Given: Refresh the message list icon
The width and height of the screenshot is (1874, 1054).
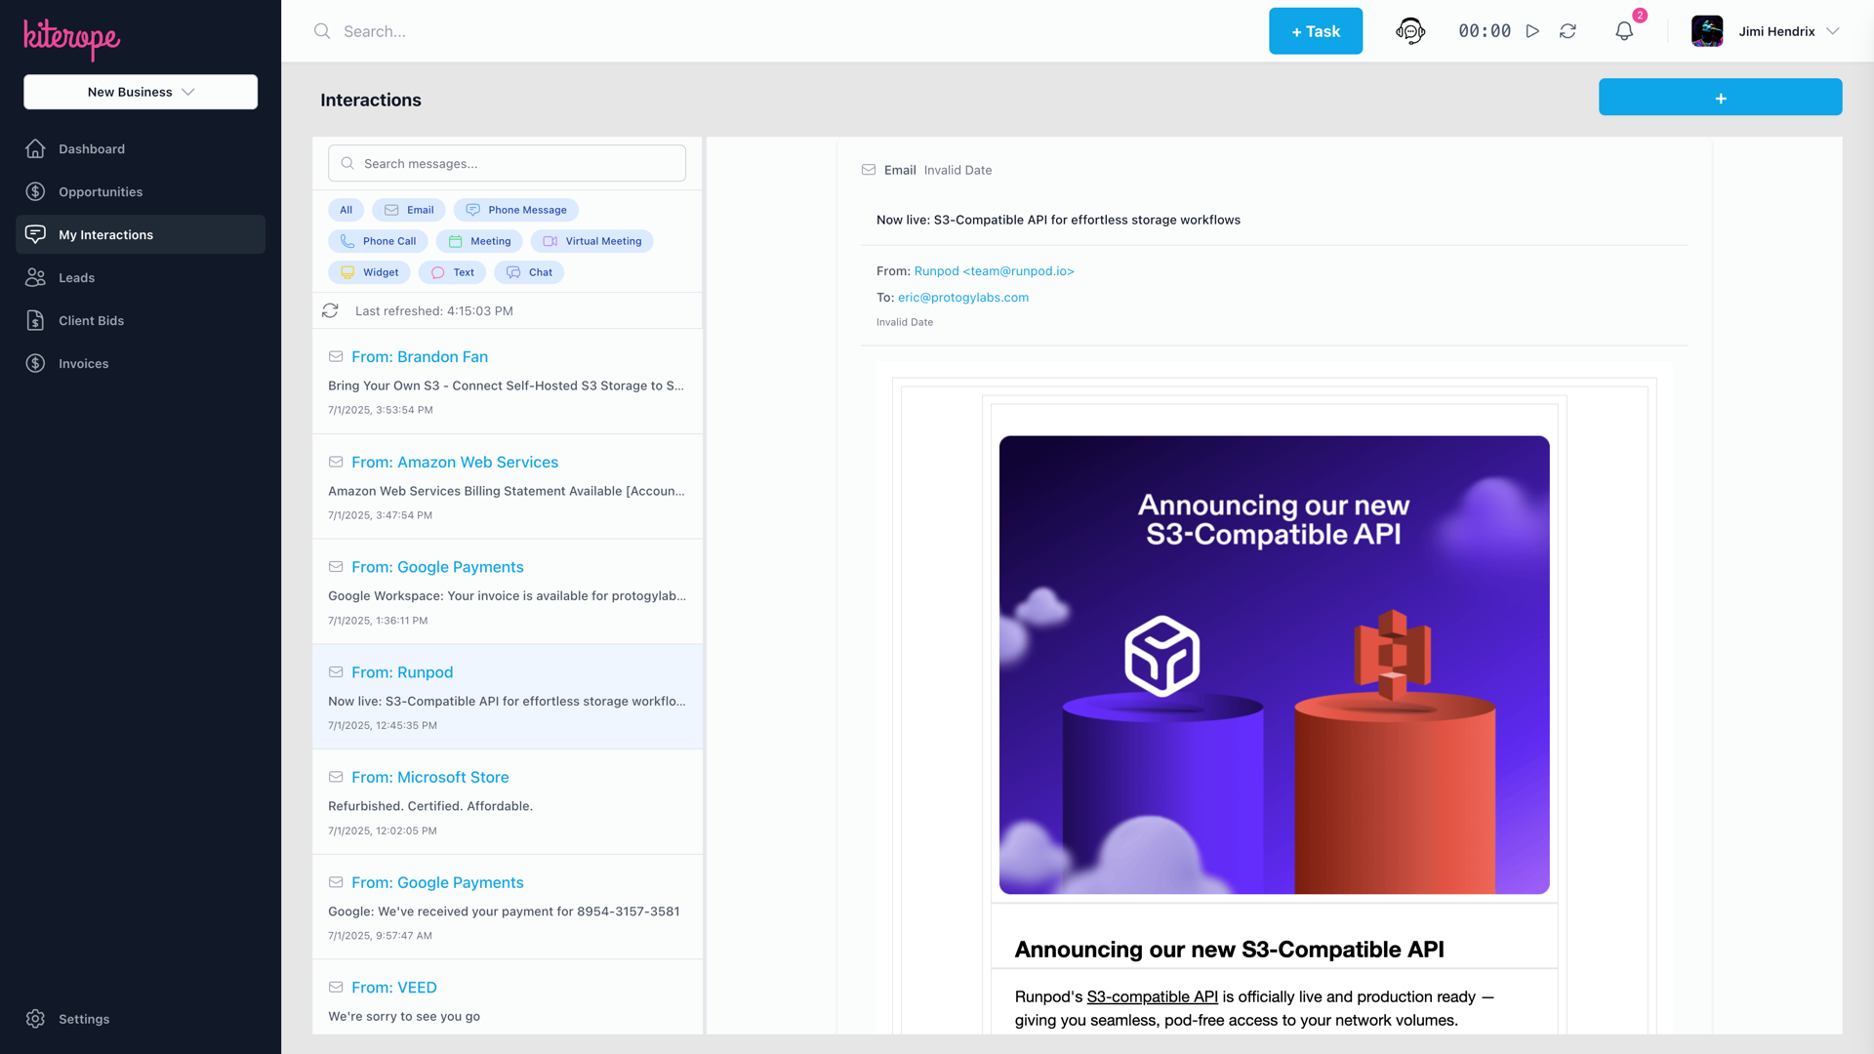Looking at the screenshot, I should (330, 310).
